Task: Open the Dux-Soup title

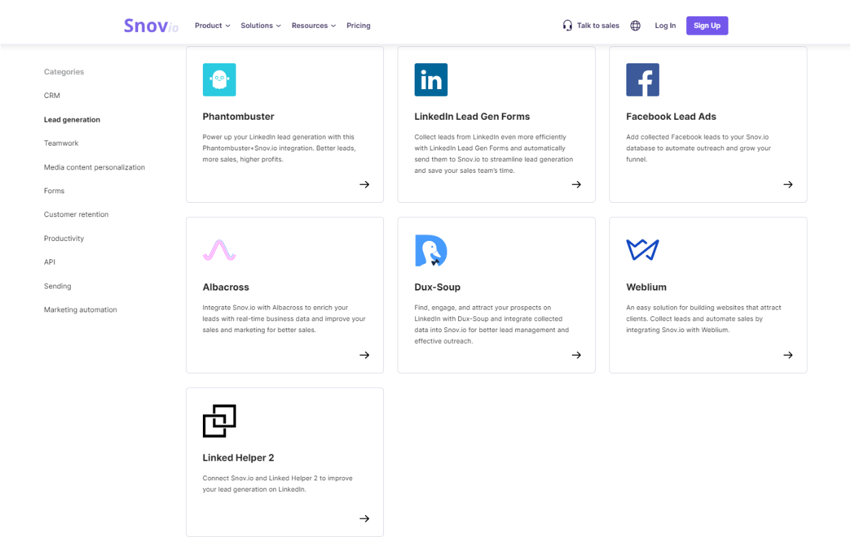Action: (x=438, y=287)
